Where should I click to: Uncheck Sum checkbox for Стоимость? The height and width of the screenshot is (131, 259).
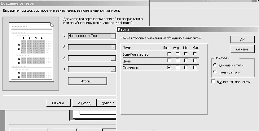[x=169, y=67]
